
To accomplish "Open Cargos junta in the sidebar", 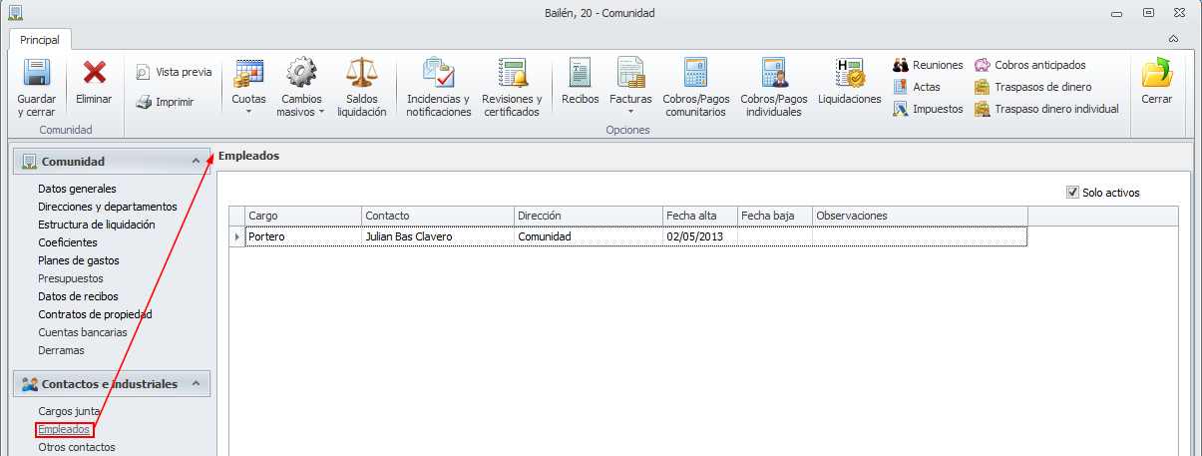I will coord(70,411).
